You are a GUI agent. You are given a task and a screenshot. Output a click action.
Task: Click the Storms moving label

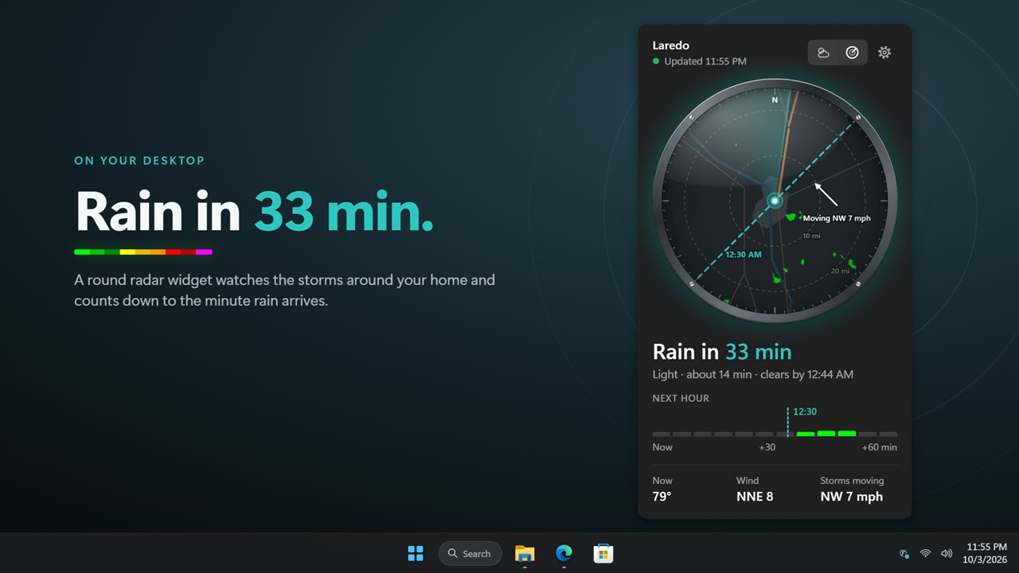(852, 481)
